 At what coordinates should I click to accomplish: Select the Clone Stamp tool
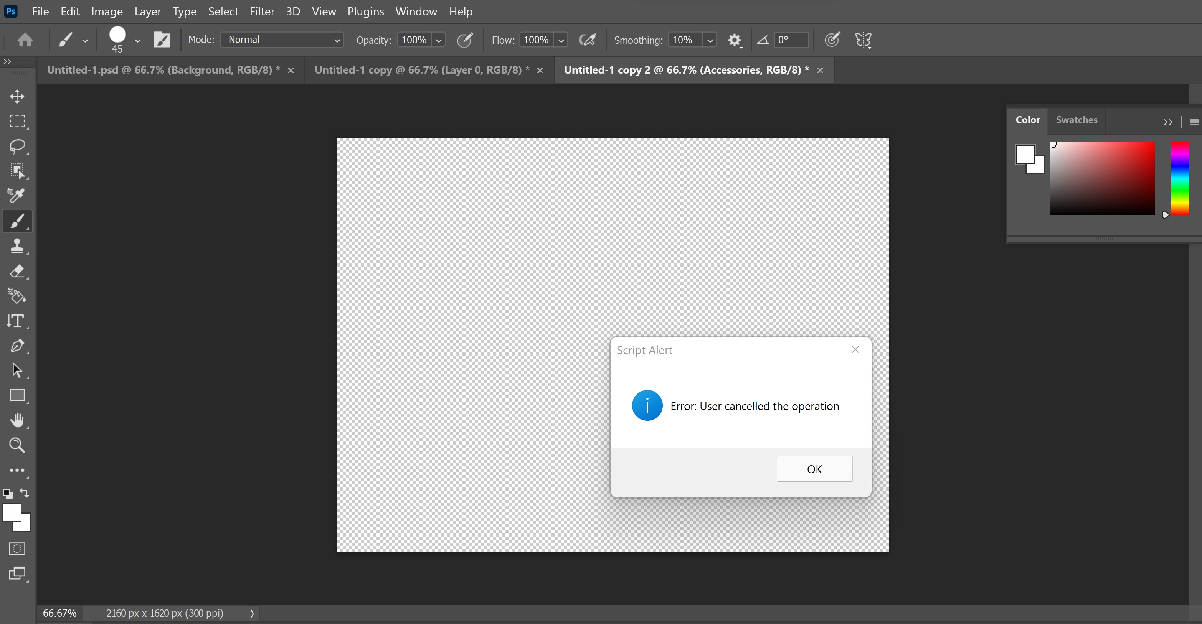click(x=18, y=246)
